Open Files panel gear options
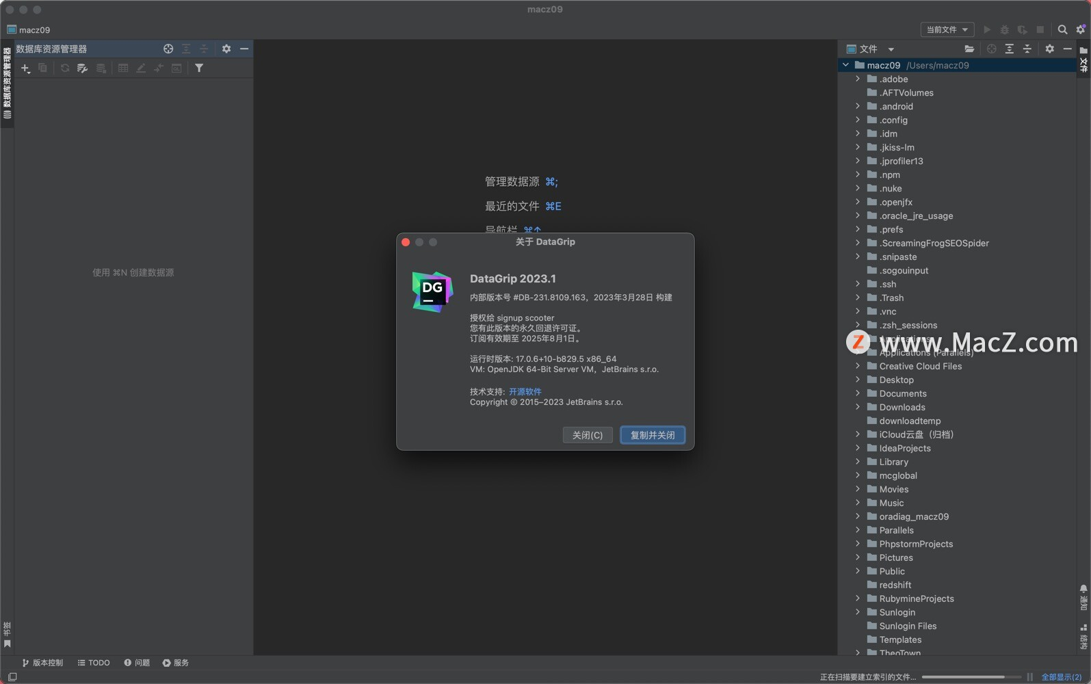The width and height of the screenshot is (1091, 684). coord(1049,49)
